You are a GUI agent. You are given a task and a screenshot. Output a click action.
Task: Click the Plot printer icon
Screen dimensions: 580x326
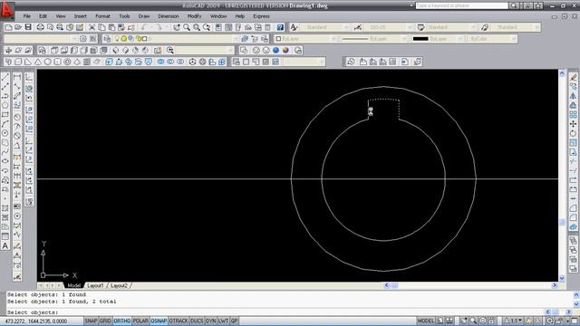40,27
